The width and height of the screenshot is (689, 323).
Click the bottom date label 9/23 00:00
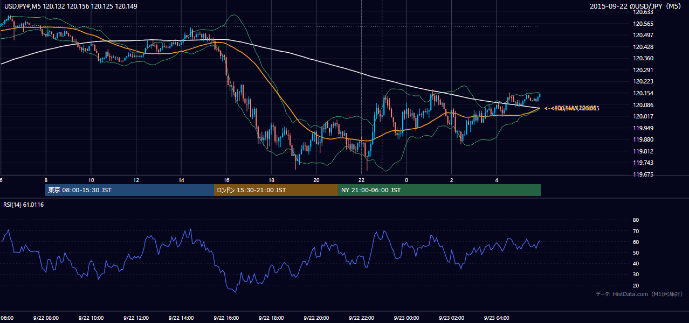pyautogui.click(x=406, y=318)
